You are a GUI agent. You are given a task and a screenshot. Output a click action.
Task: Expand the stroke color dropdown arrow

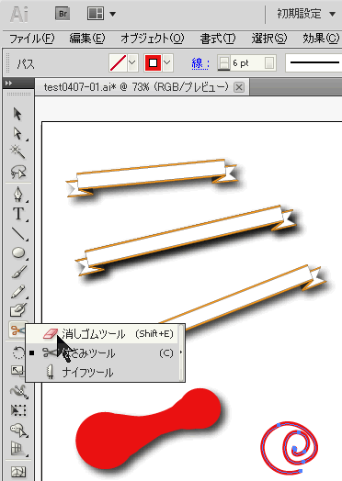click(167, 63)
